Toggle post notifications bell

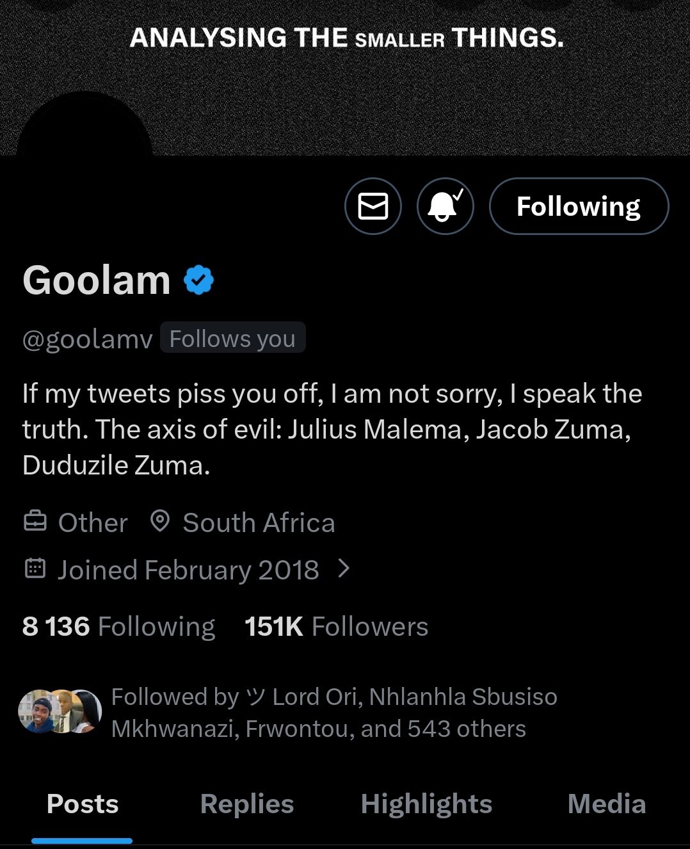[x=445, y=206]
